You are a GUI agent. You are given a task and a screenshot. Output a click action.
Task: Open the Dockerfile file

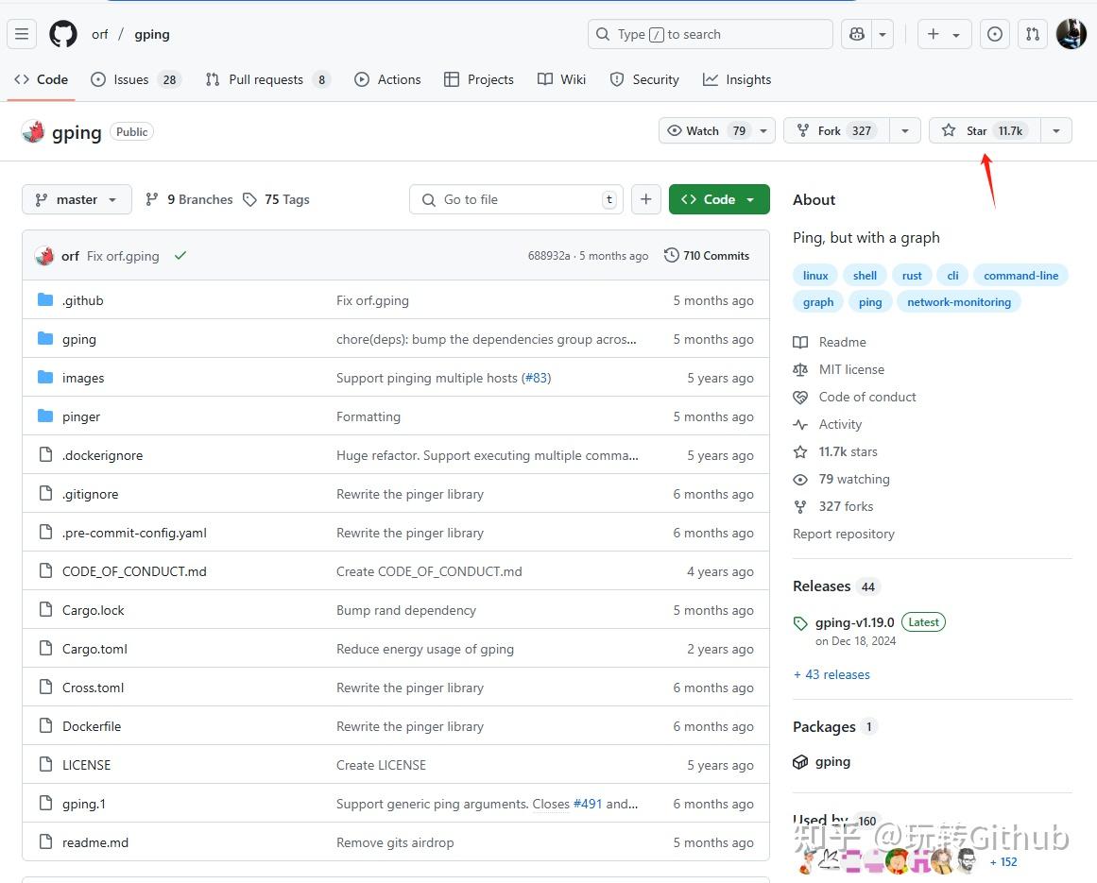pos(92,726)
